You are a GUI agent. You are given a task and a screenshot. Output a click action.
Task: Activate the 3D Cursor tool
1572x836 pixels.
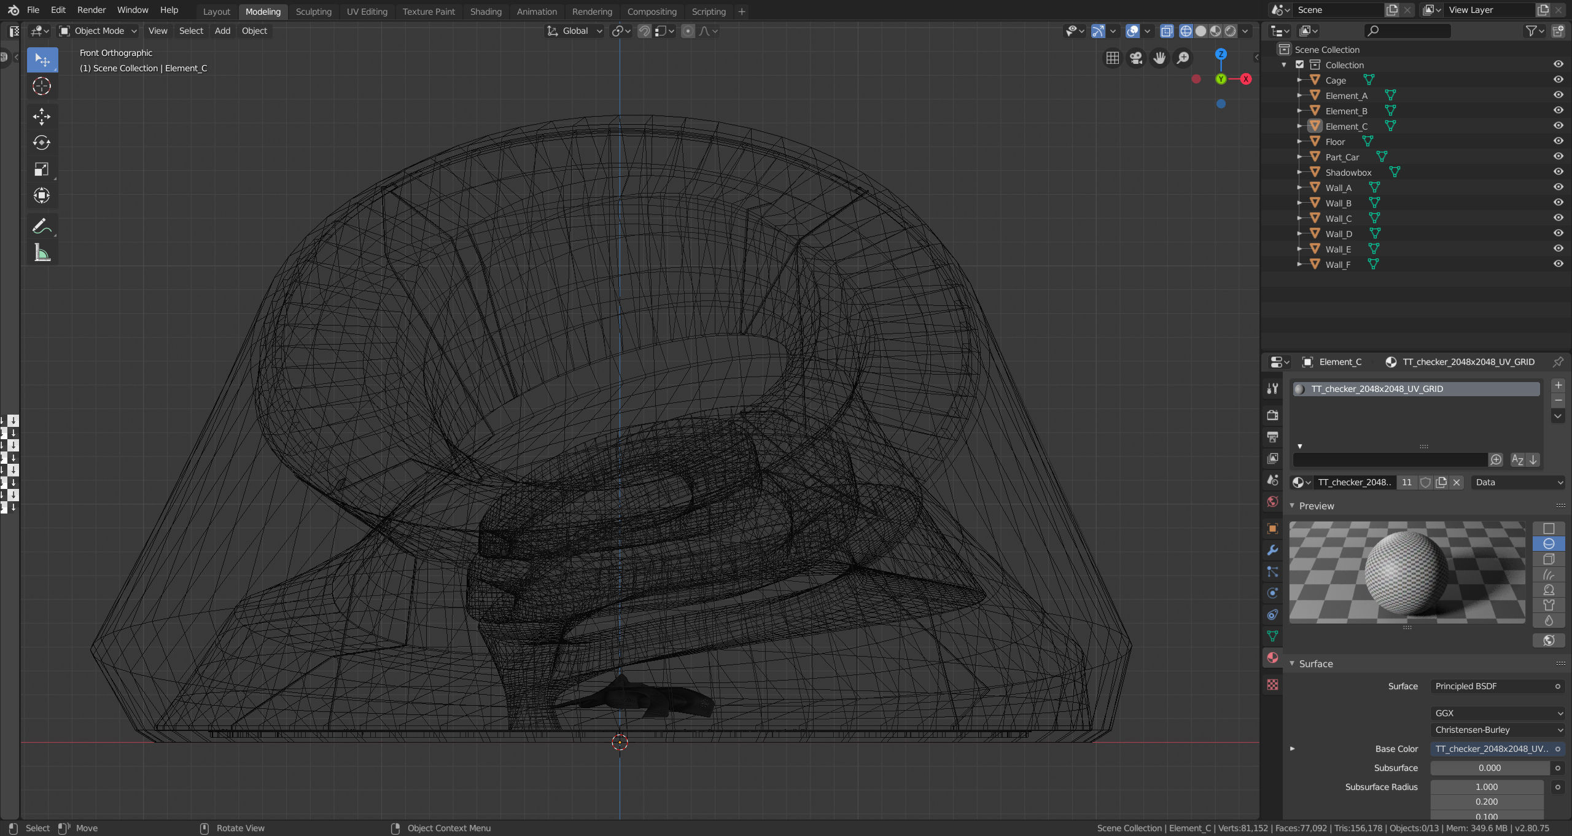click(42, 87)
